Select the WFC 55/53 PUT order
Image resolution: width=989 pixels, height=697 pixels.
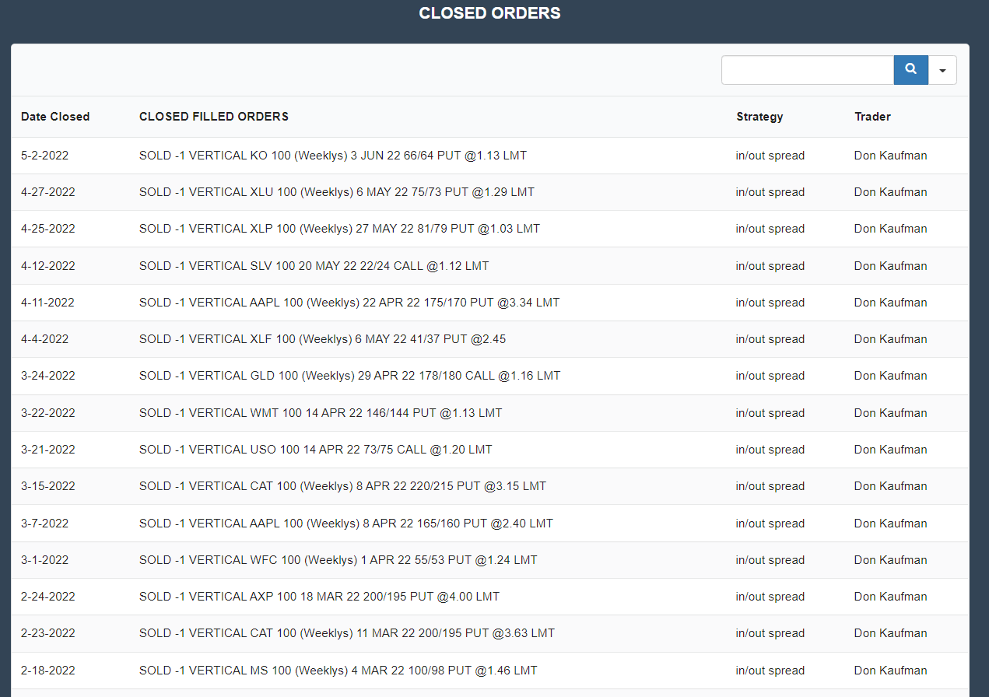338,560
